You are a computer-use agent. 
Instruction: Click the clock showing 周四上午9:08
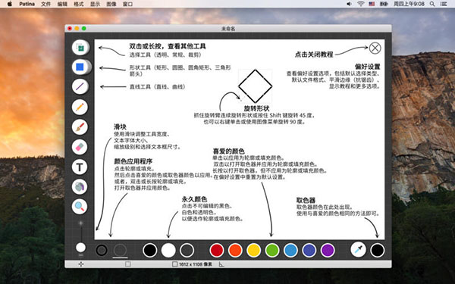(x=409, y=4)
